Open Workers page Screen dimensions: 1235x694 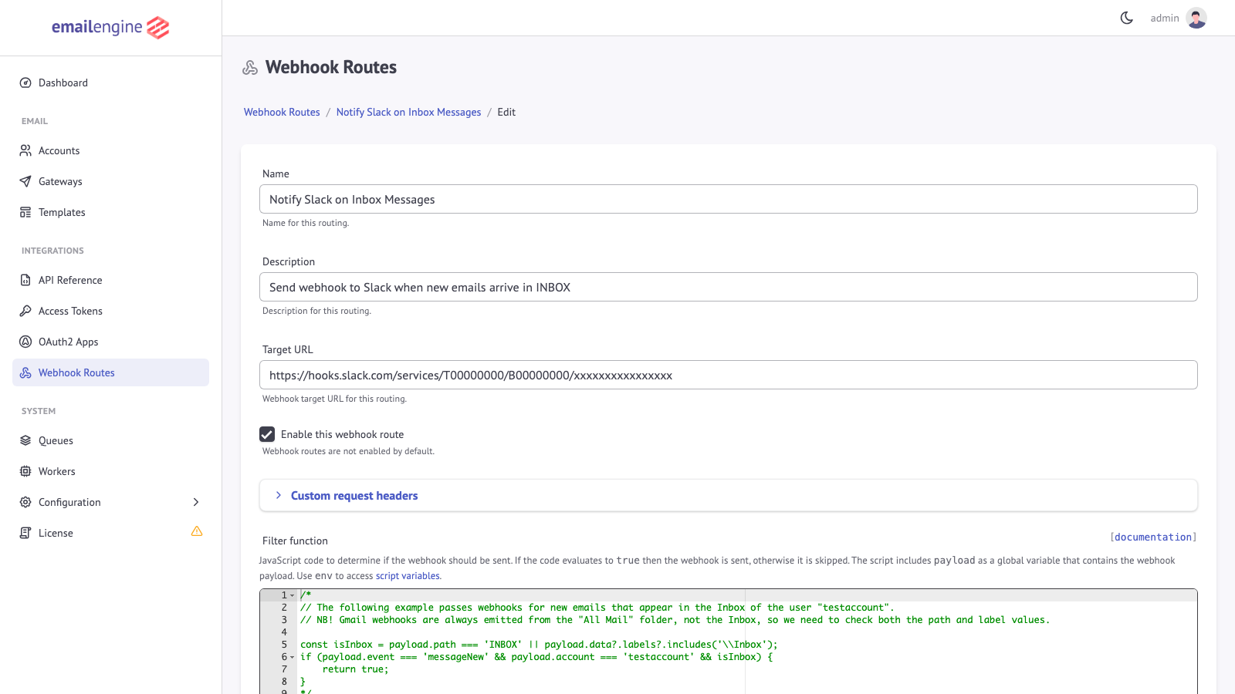[x=110, y=471]
